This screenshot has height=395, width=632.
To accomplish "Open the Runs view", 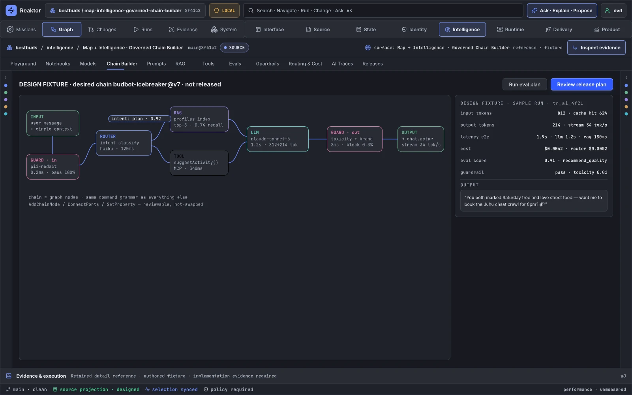I will click(x=143, y=30).
